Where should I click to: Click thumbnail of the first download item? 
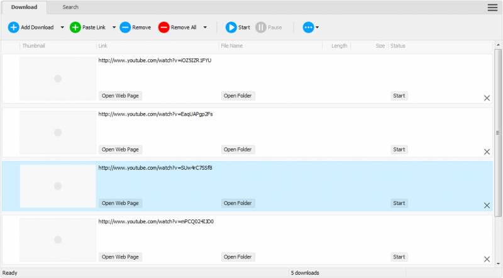click(x=57, y=79)
